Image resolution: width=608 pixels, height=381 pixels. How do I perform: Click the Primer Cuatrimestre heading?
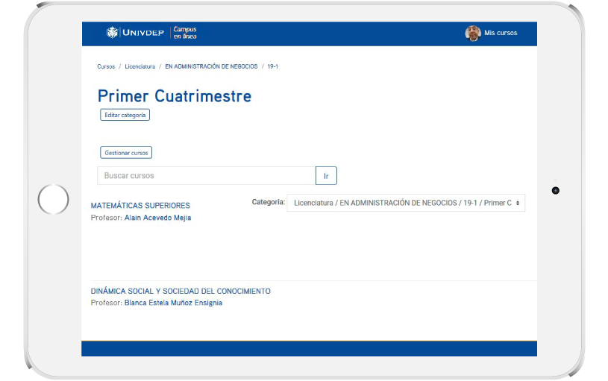point(175,96)
